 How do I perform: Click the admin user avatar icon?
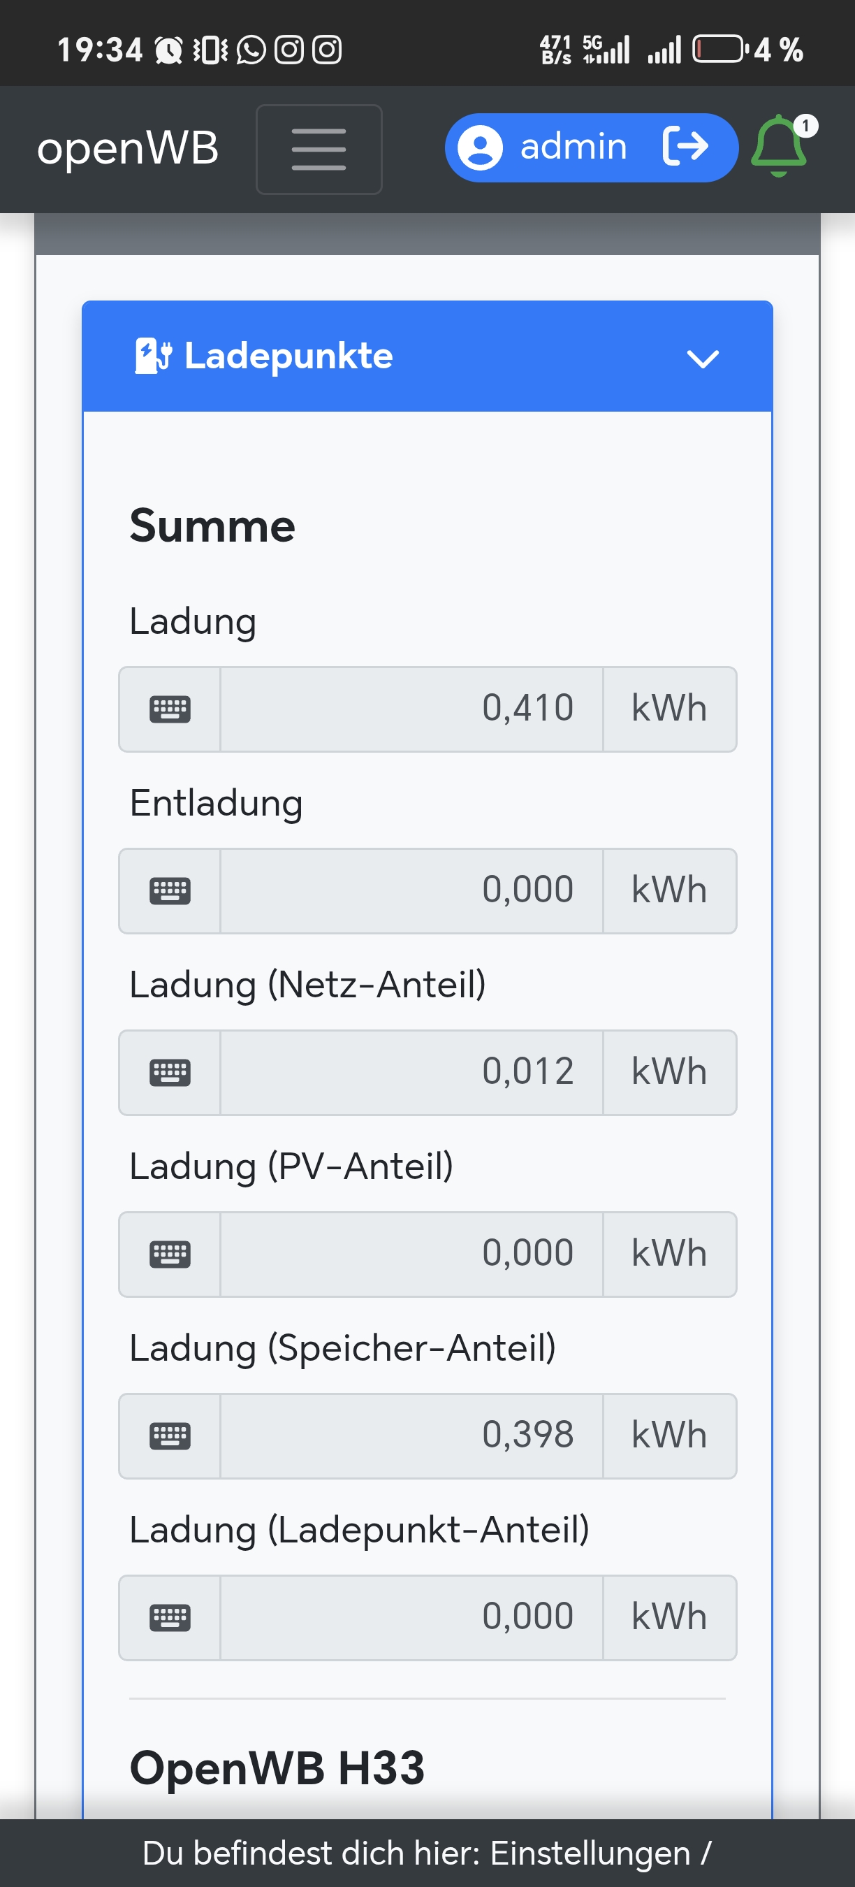[x=480, y=148]
